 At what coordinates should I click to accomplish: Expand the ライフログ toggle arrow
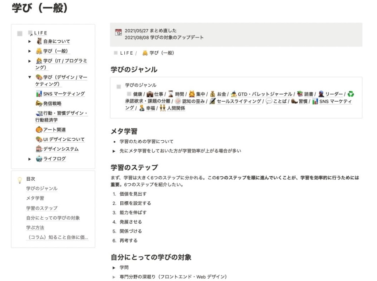tap(29, 159)
